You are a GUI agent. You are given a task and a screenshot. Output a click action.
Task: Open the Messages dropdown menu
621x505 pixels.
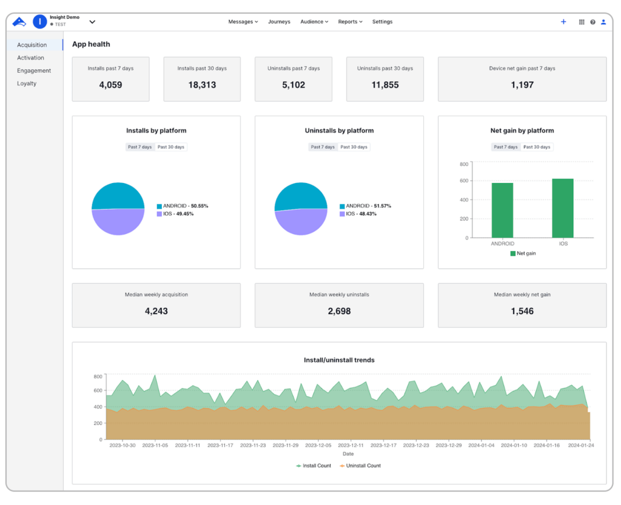click(x=243, y=22)
